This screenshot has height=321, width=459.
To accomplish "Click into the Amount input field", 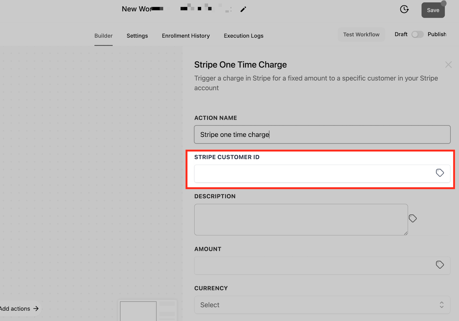I will [322, 265].
